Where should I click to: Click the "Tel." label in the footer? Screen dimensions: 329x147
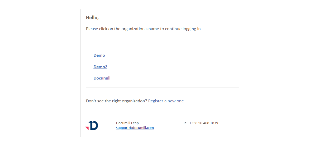pos(185,123)
